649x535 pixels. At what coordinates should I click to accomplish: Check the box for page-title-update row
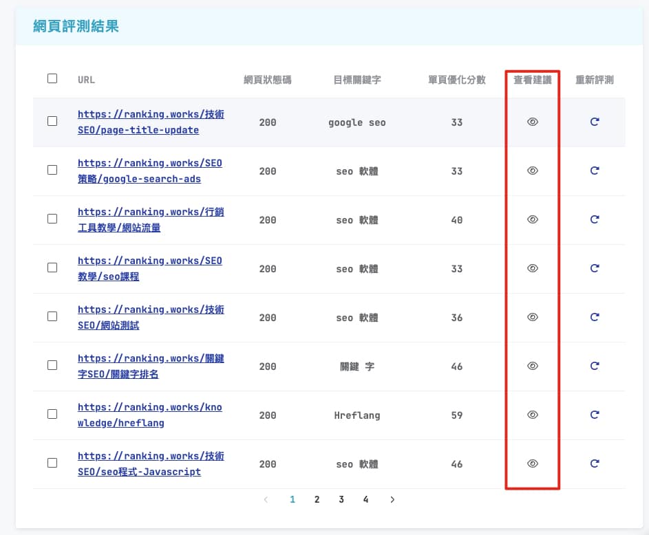click(x=52, y=121)
